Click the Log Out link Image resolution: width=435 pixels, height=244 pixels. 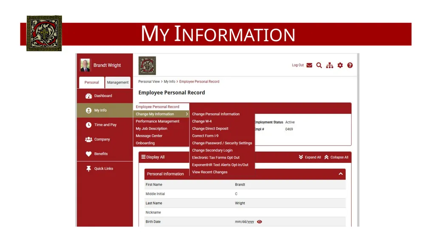click(x=298, y=65)
